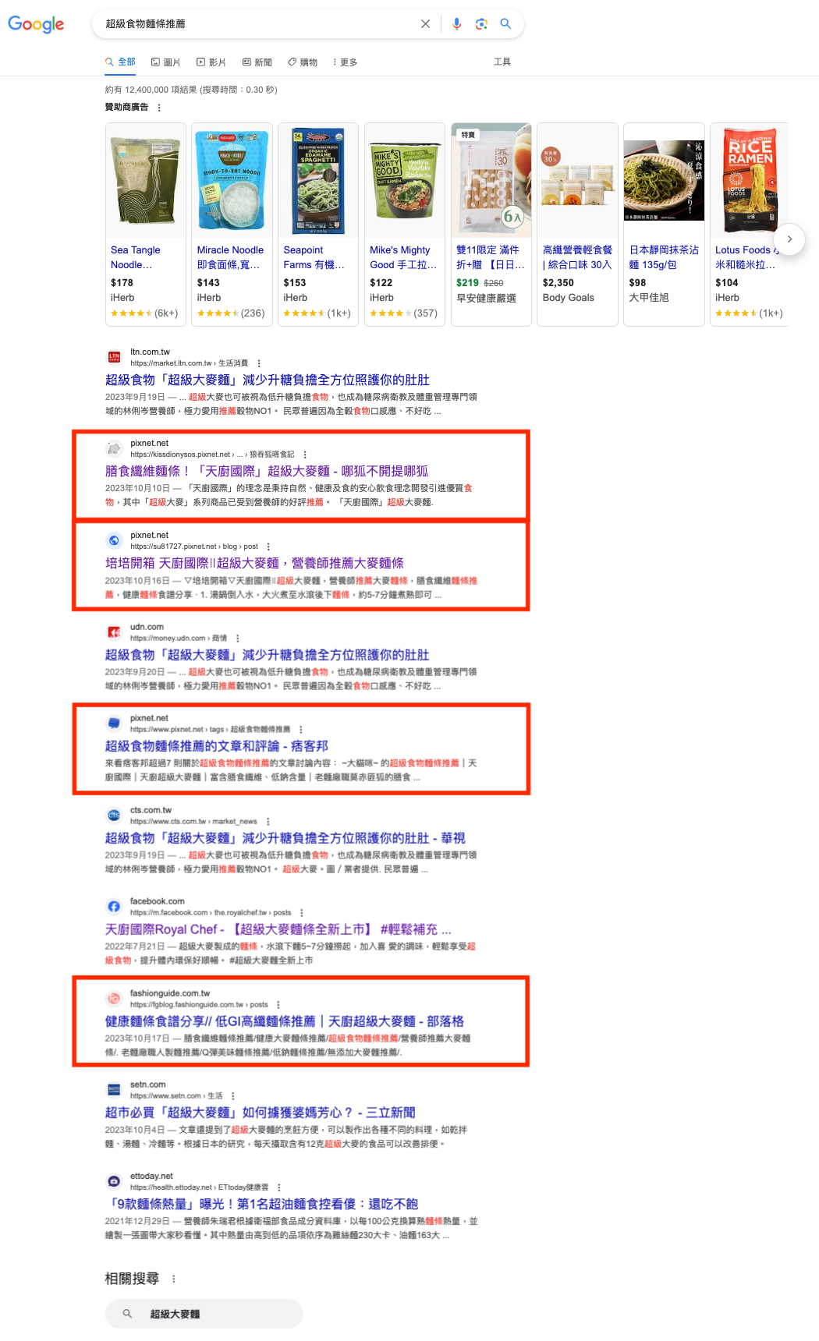Open options for fashionguide.com.tw result
The height and width of the screenshot is (1341, 819).
[278, 1005]
